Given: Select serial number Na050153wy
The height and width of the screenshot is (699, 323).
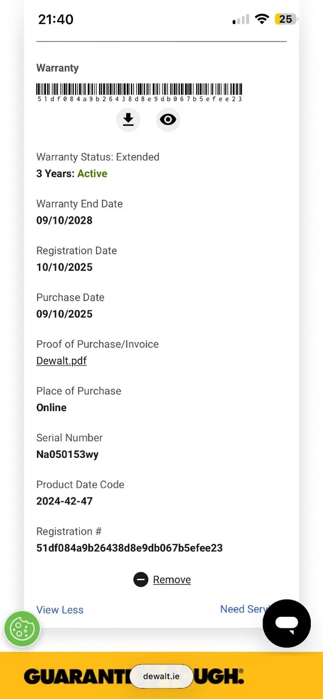Looking at the screenshot, I should click(x=68, y=454).
